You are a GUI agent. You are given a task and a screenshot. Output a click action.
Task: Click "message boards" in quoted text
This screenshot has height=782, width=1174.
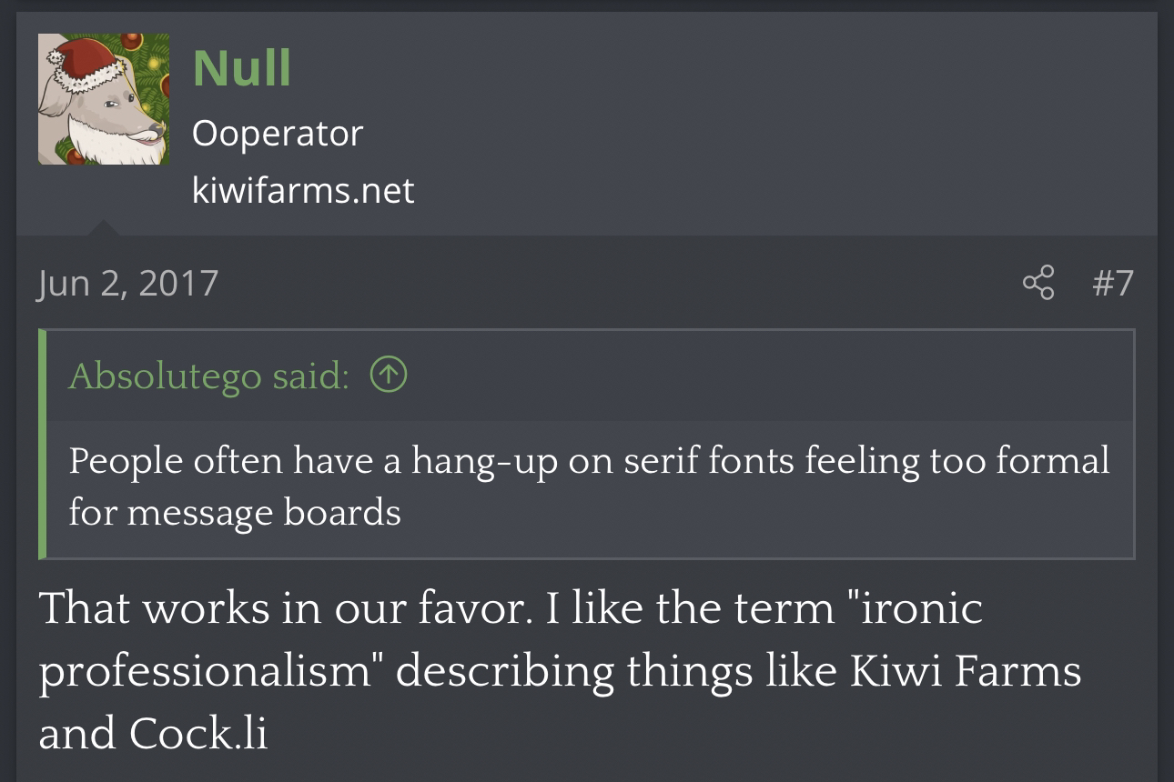click(x=264, y=514)
